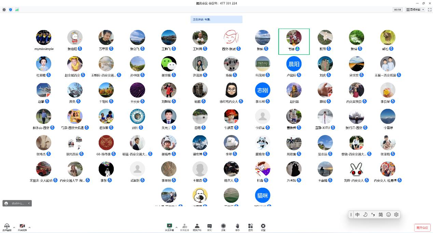Start recording with the 录制 icon
Screen dimensions: 433x233
coord(223,227)
